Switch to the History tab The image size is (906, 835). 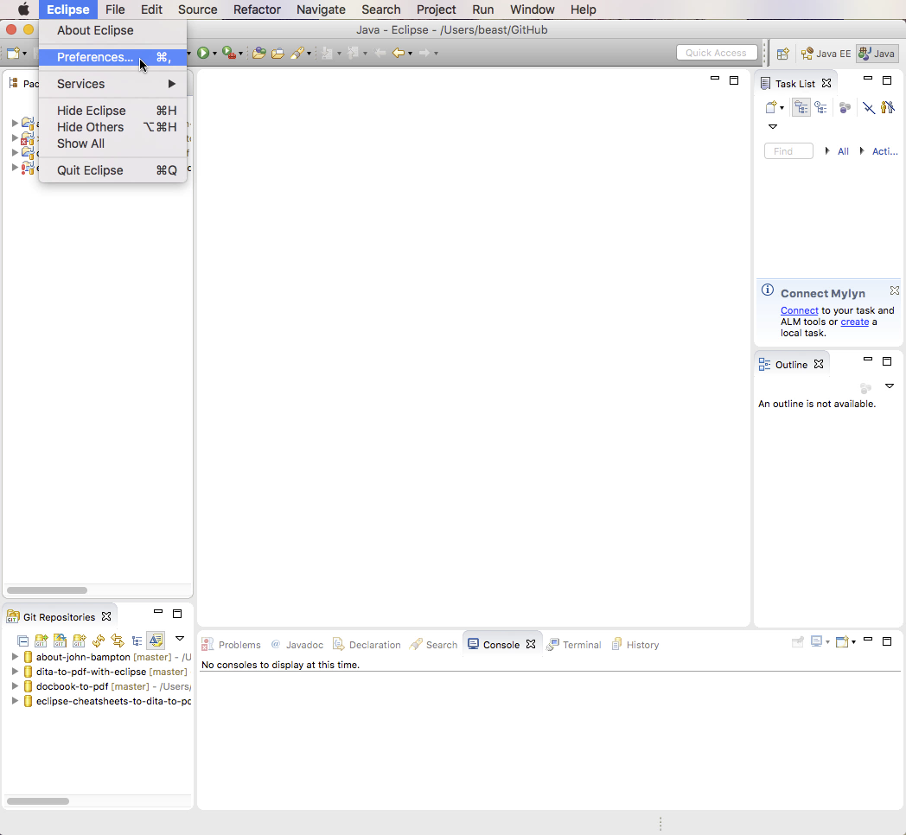(x=635, y=644)
